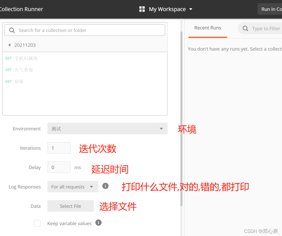Open the Environment 测试 dropdown
The height and width of the screenshot is (236, 282).
pyautogui.click(x=107, y=128)
